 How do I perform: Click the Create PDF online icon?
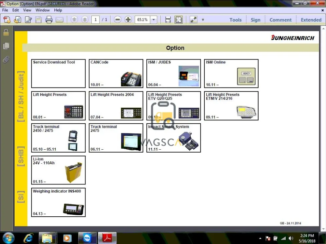7,20
